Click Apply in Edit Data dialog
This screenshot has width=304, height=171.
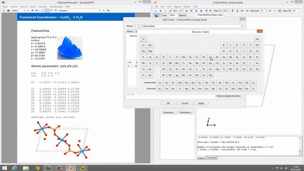[x=201, y=104]
